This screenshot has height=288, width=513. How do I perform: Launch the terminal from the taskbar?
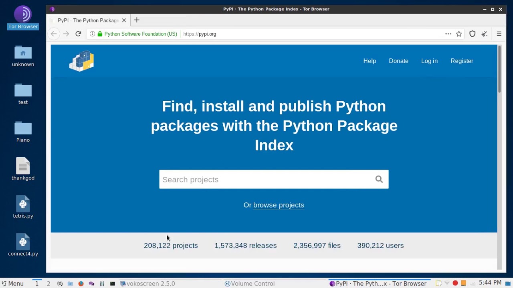(113, 284)
